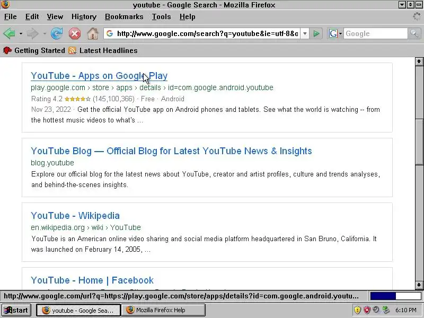Screen dimensions: 424x318
Task: Open the Bookmarks menu
Action: pos(124,17)
